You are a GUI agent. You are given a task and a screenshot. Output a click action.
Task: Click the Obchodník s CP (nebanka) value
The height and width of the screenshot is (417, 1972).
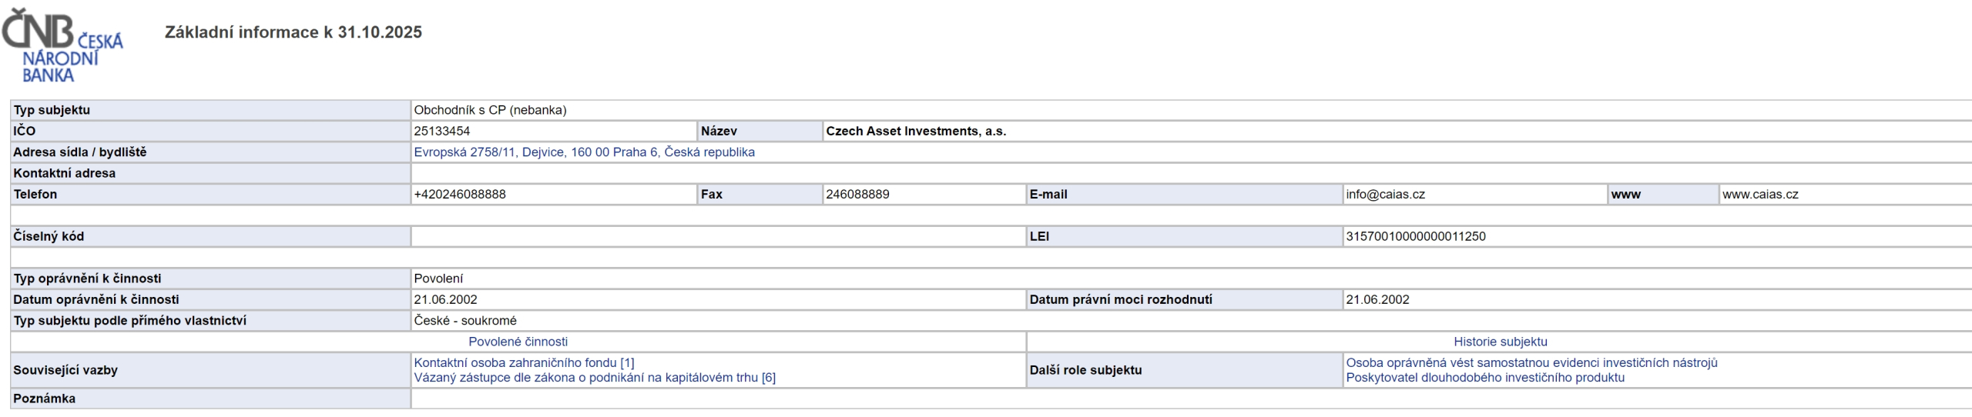tap(490, 110)
